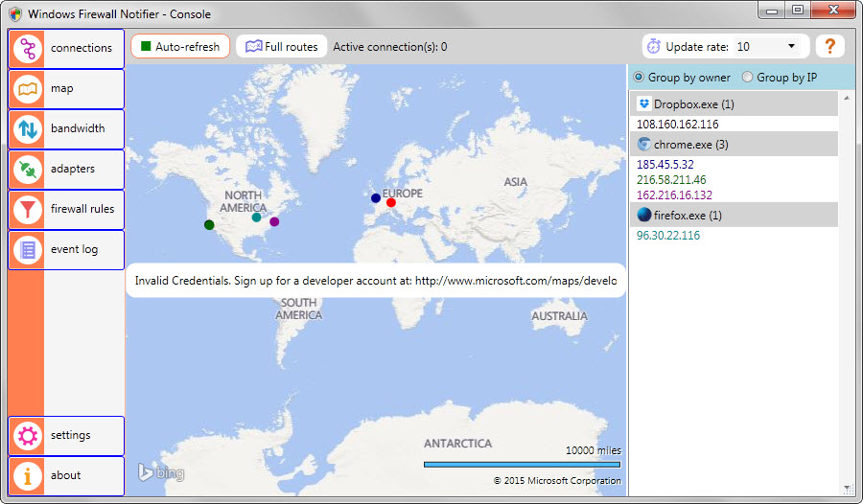
Task: Click the scroll up arrow in connection list
Action: [x=847, y=98]
